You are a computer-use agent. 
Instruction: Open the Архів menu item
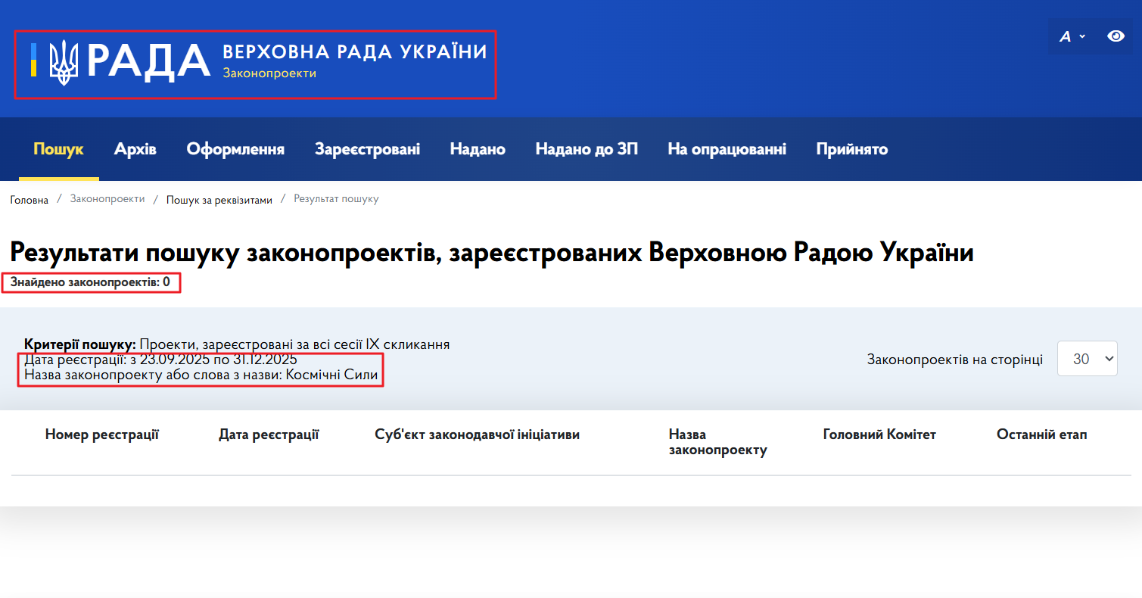135,149
